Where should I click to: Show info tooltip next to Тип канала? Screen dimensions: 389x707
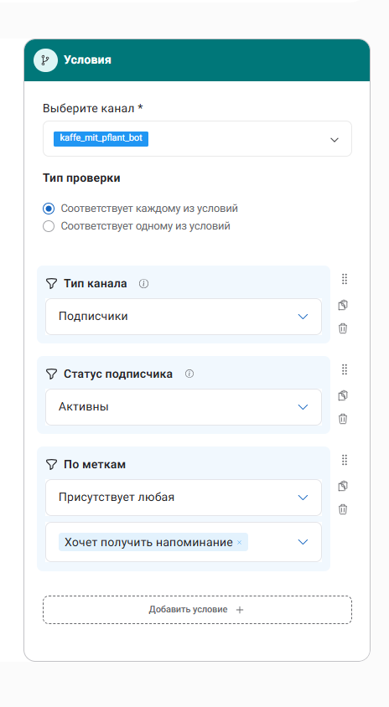[144, 284]
